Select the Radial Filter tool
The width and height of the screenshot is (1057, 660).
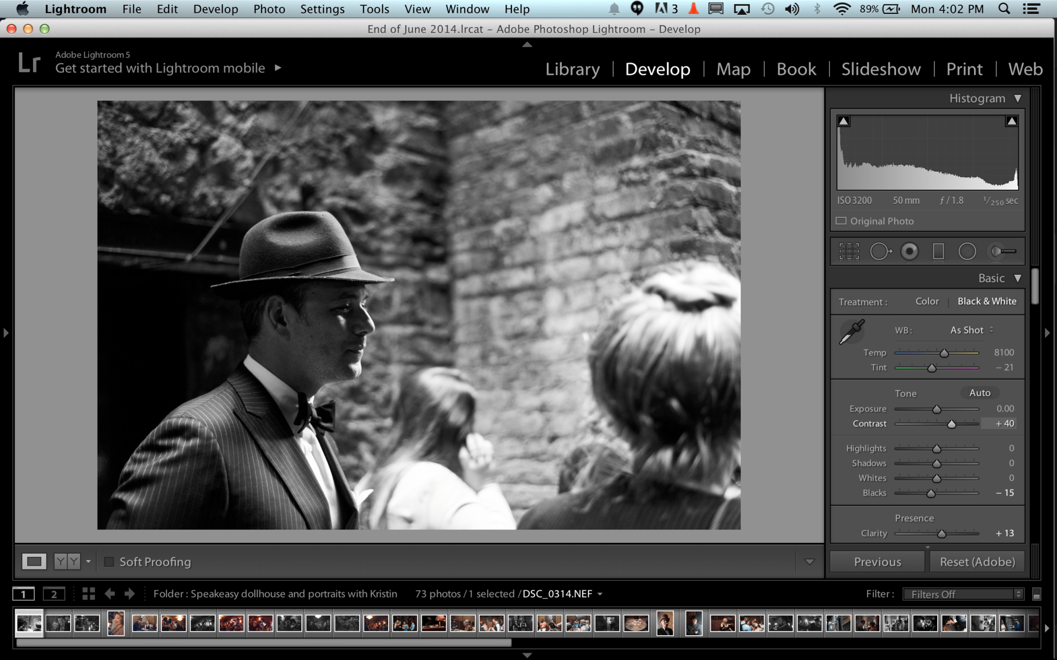[x=967, y=252]
